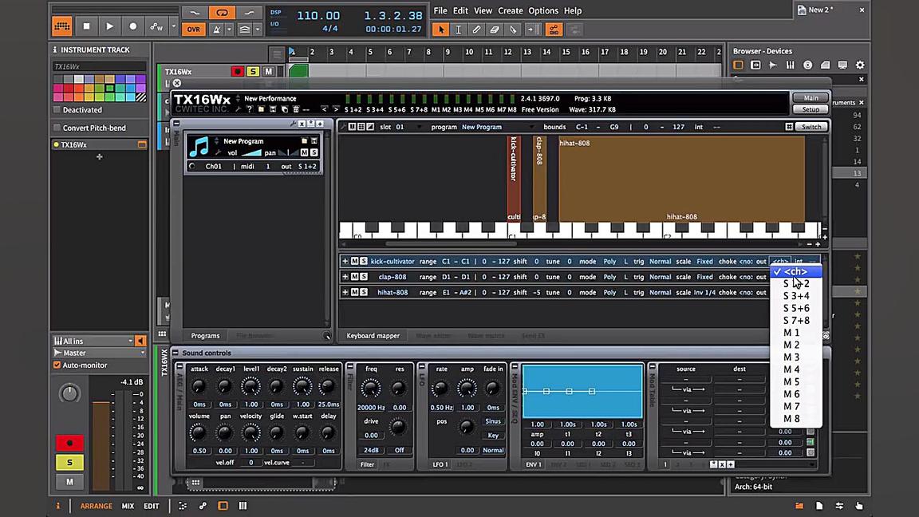Expand the kick-cultivator group row
Image resolution: width=919 pixels, height=517 pixels.
[345, 262]
